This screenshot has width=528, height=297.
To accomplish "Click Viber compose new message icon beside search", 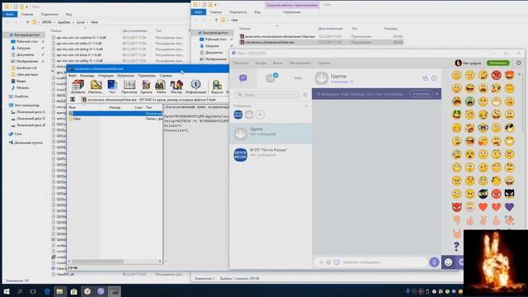I will 305,95.
